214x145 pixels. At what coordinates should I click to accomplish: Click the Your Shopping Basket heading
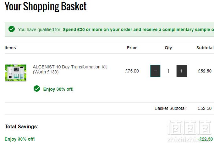click(x=46, y=6)
